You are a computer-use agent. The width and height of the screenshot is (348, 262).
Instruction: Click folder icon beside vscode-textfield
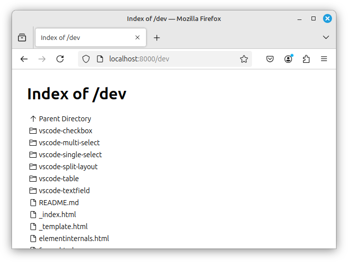(x=33, y=191)
